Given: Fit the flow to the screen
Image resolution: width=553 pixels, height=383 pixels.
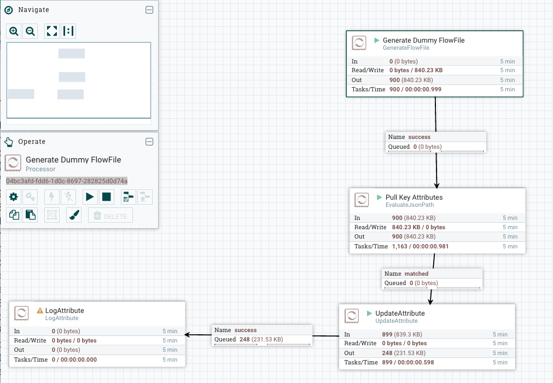Looking at the screenshot, I should click(x=52, y=31).
